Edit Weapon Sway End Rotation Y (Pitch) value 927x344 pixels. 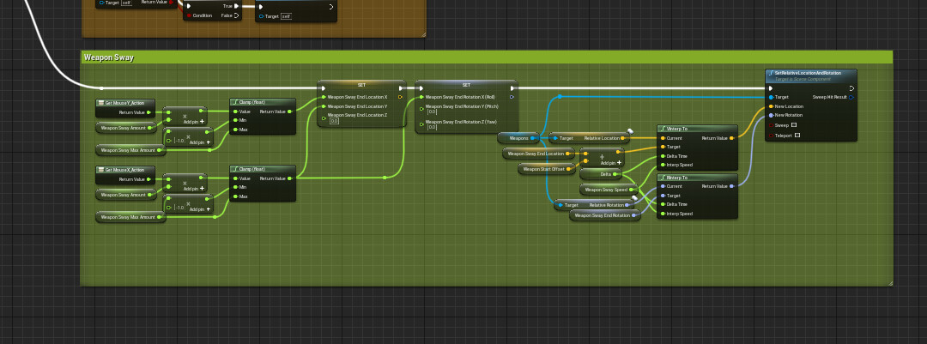(432, 112)
